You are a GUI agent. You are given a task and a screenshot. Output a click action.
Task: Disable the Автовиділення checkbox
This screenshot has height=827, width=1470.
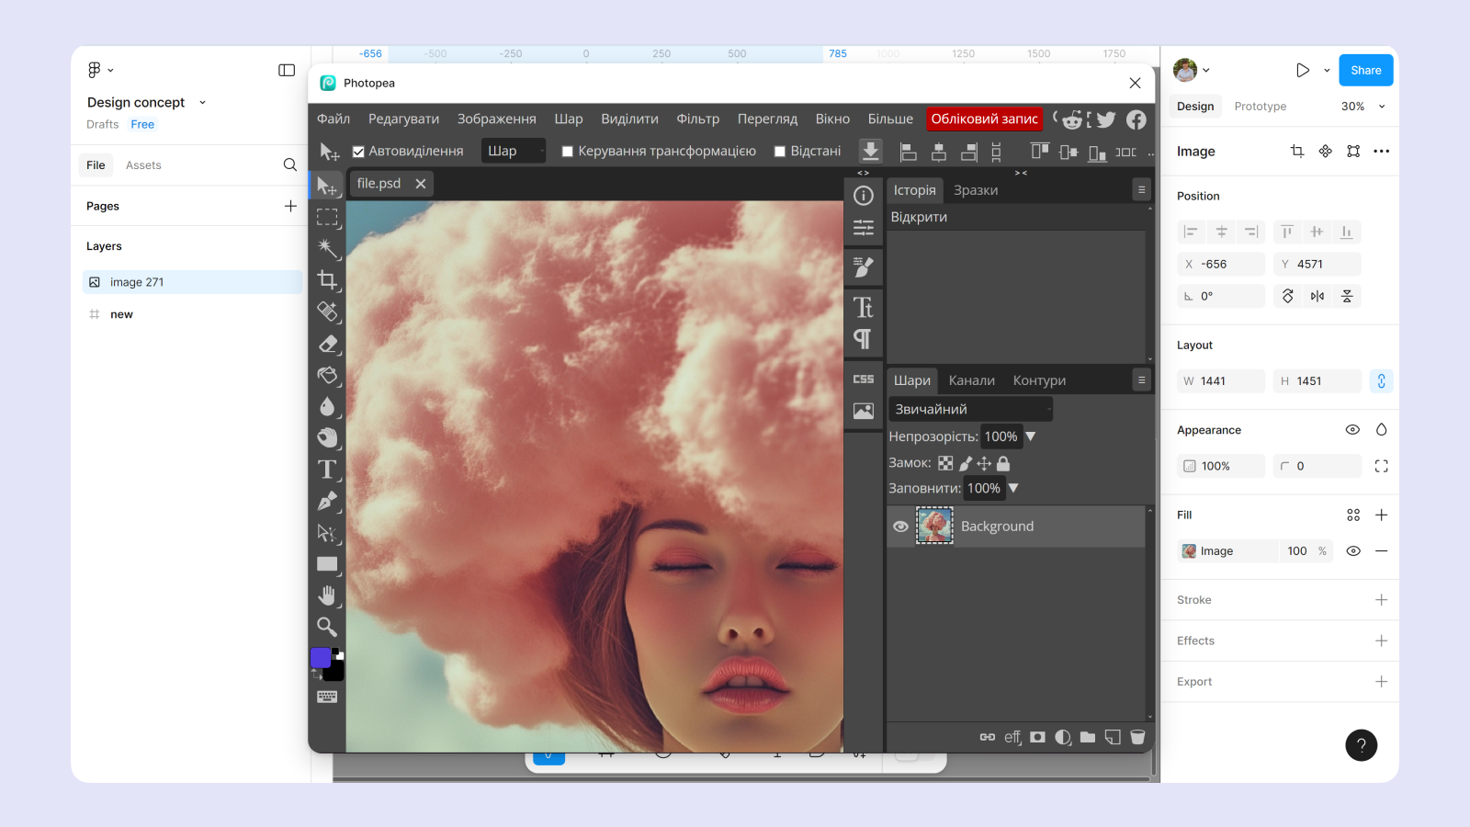click(359, 152)
